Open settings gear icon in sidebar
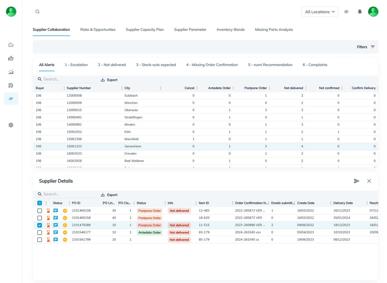Viewport: 387px width, 283px height. (x=11, y=125)
